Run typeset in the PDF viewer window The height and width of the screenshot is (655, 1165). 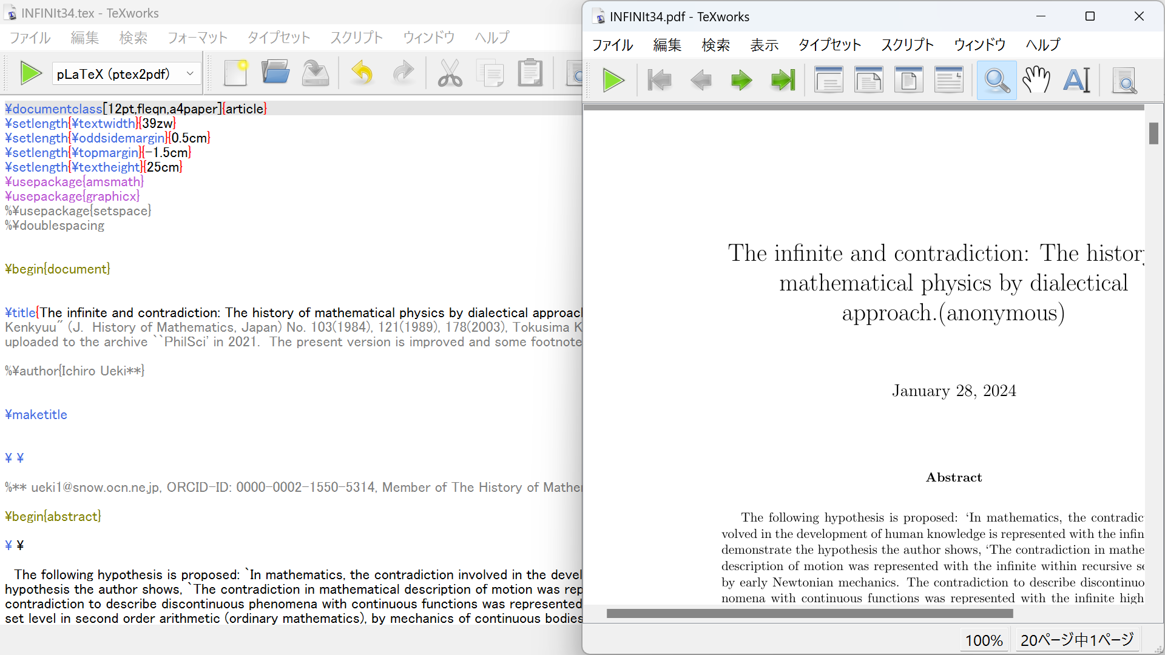click(x=613, y=80)
